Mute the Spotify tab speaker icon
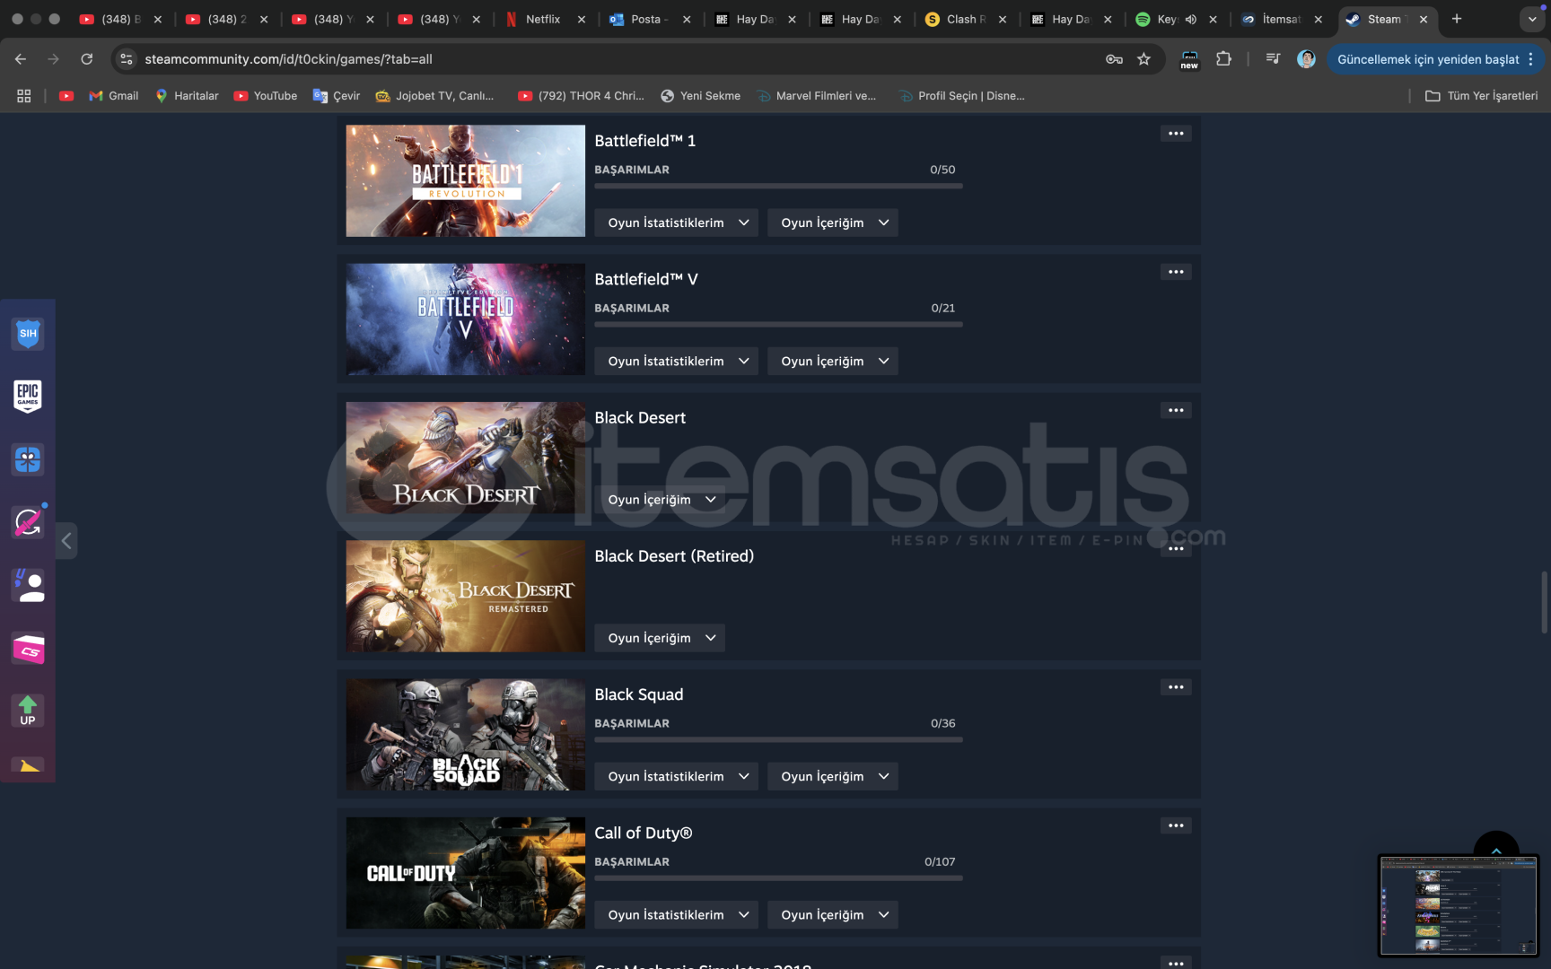Viewport: 1551px width, 969px height. (1191, 19)
